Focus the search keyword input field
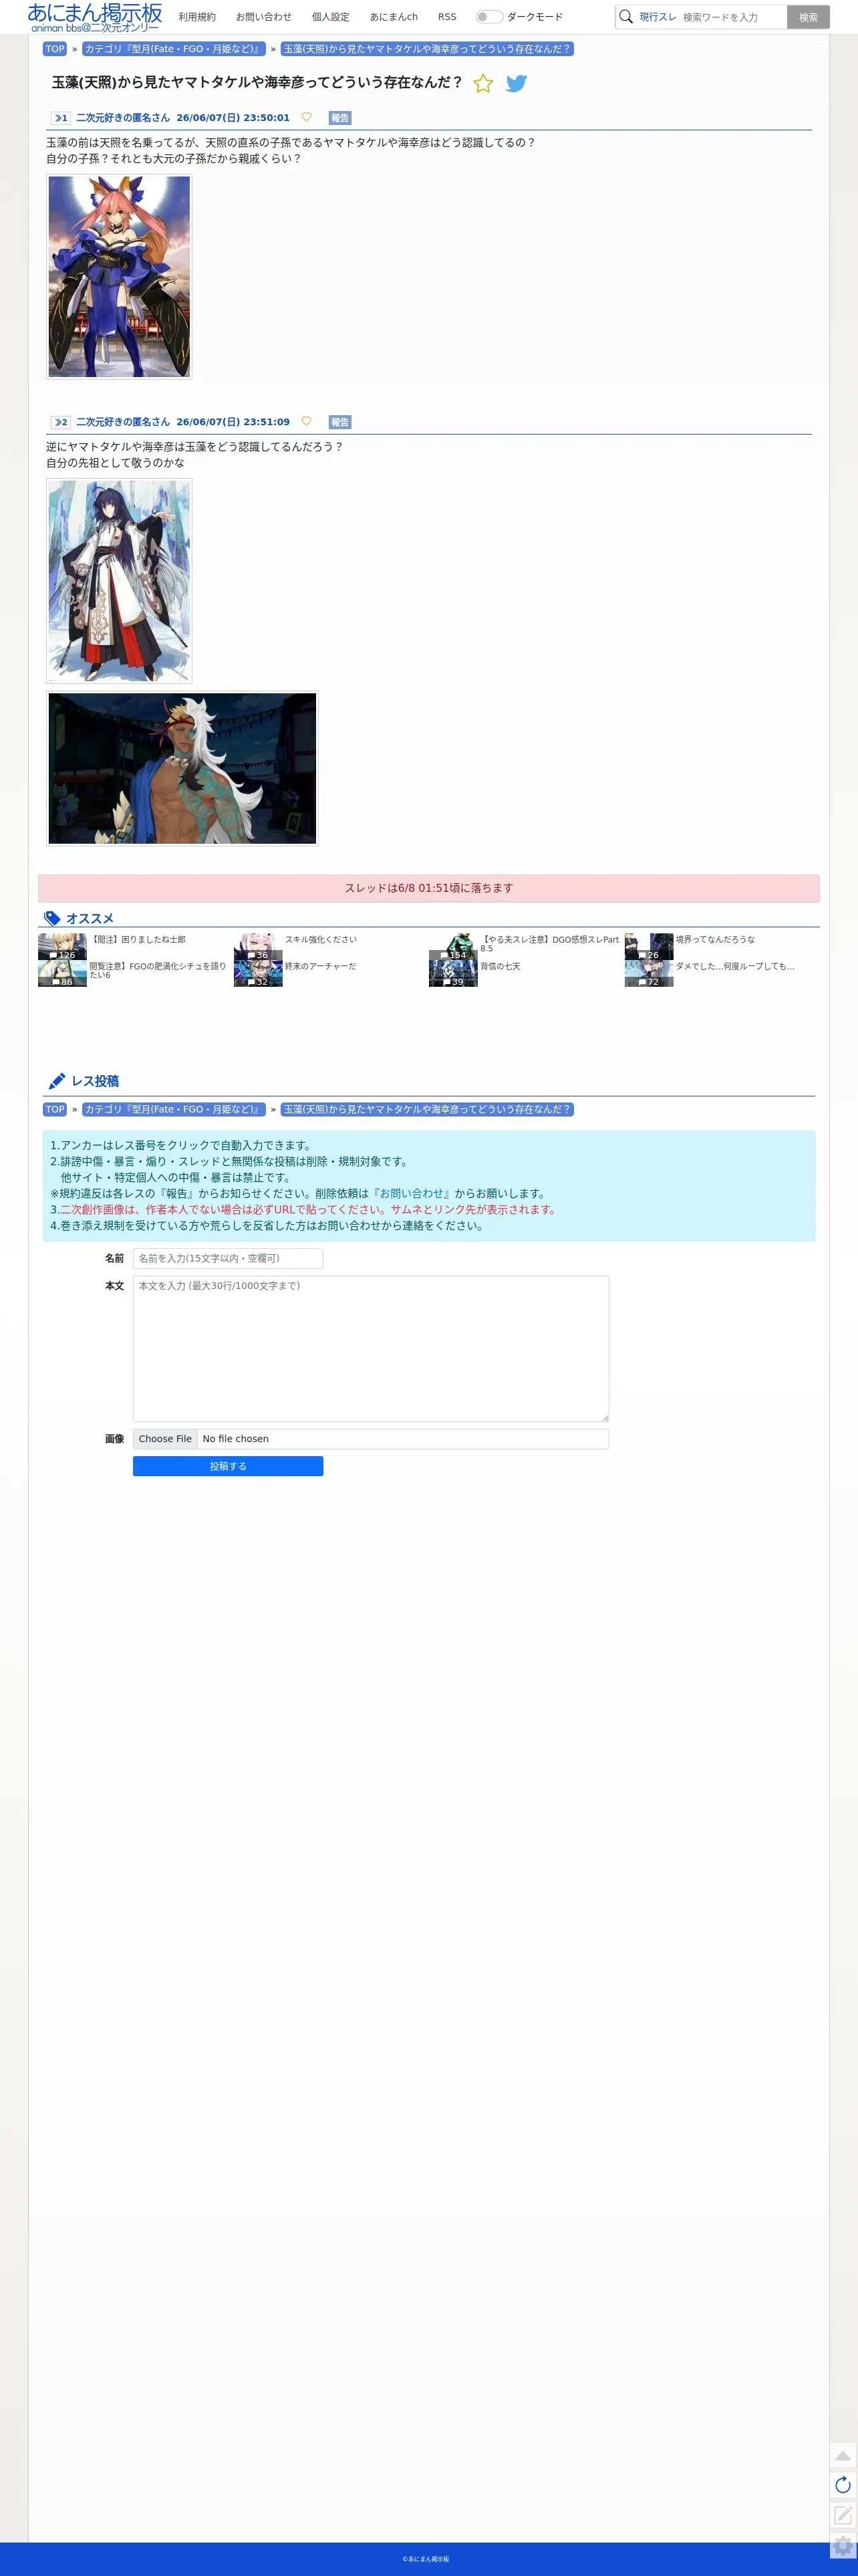 pos(733,17)
